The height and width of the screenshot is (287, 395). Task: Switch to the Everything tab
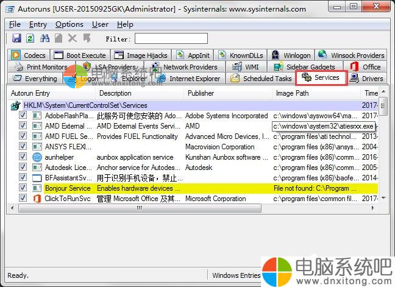point(35,78)
